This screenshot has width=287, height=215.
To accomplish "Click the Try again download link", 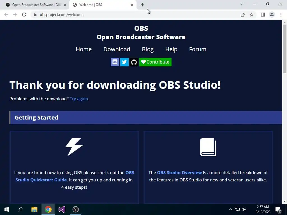I will tap(79, 99).
